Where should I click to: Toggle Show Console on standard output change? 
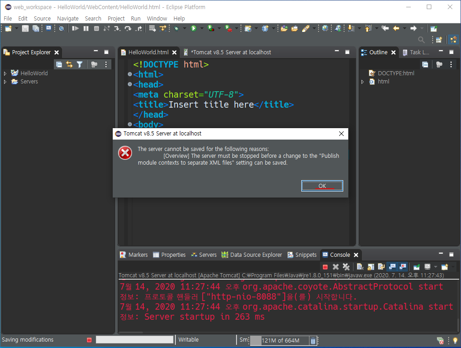pyautogui.click(x=392, y=267)
